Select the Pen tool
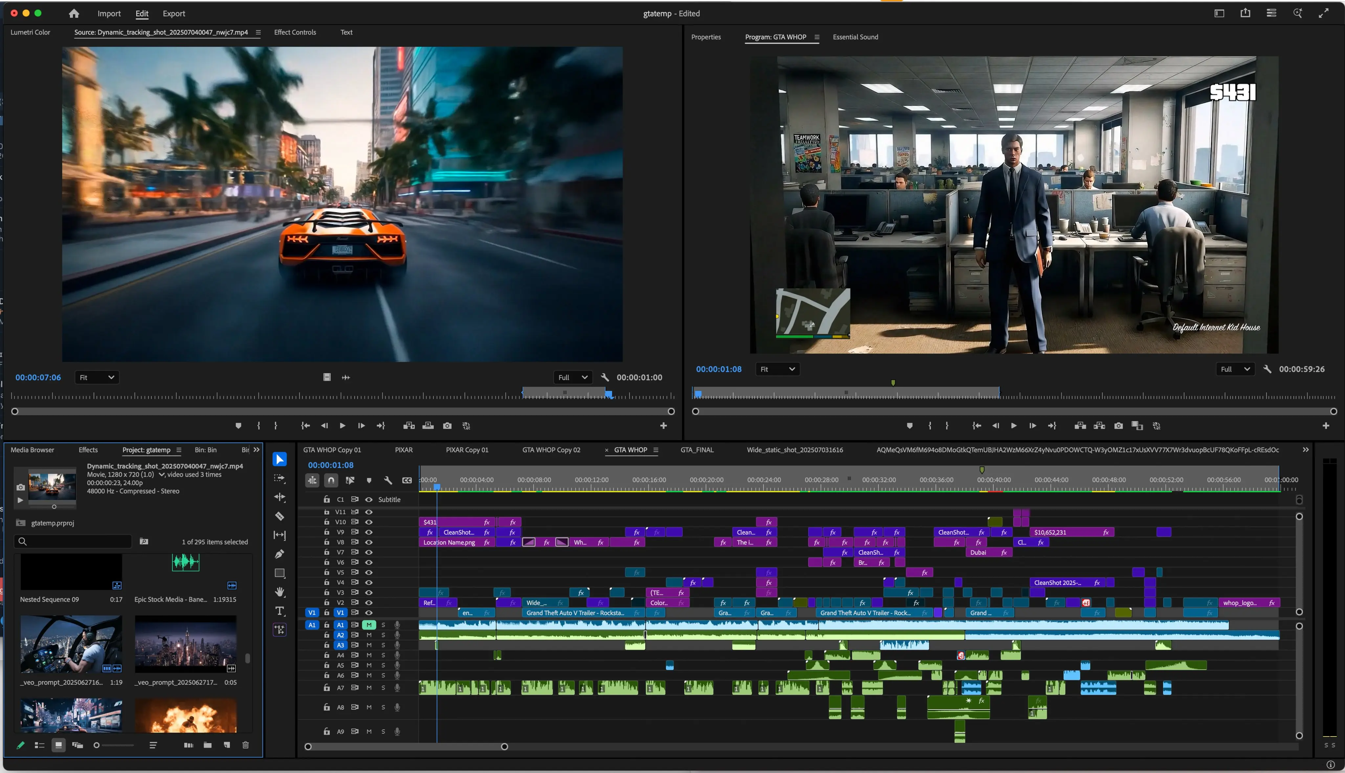 279,554
